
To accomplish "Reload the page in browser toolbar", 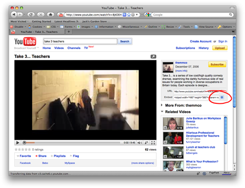I will tap(31, 15).
